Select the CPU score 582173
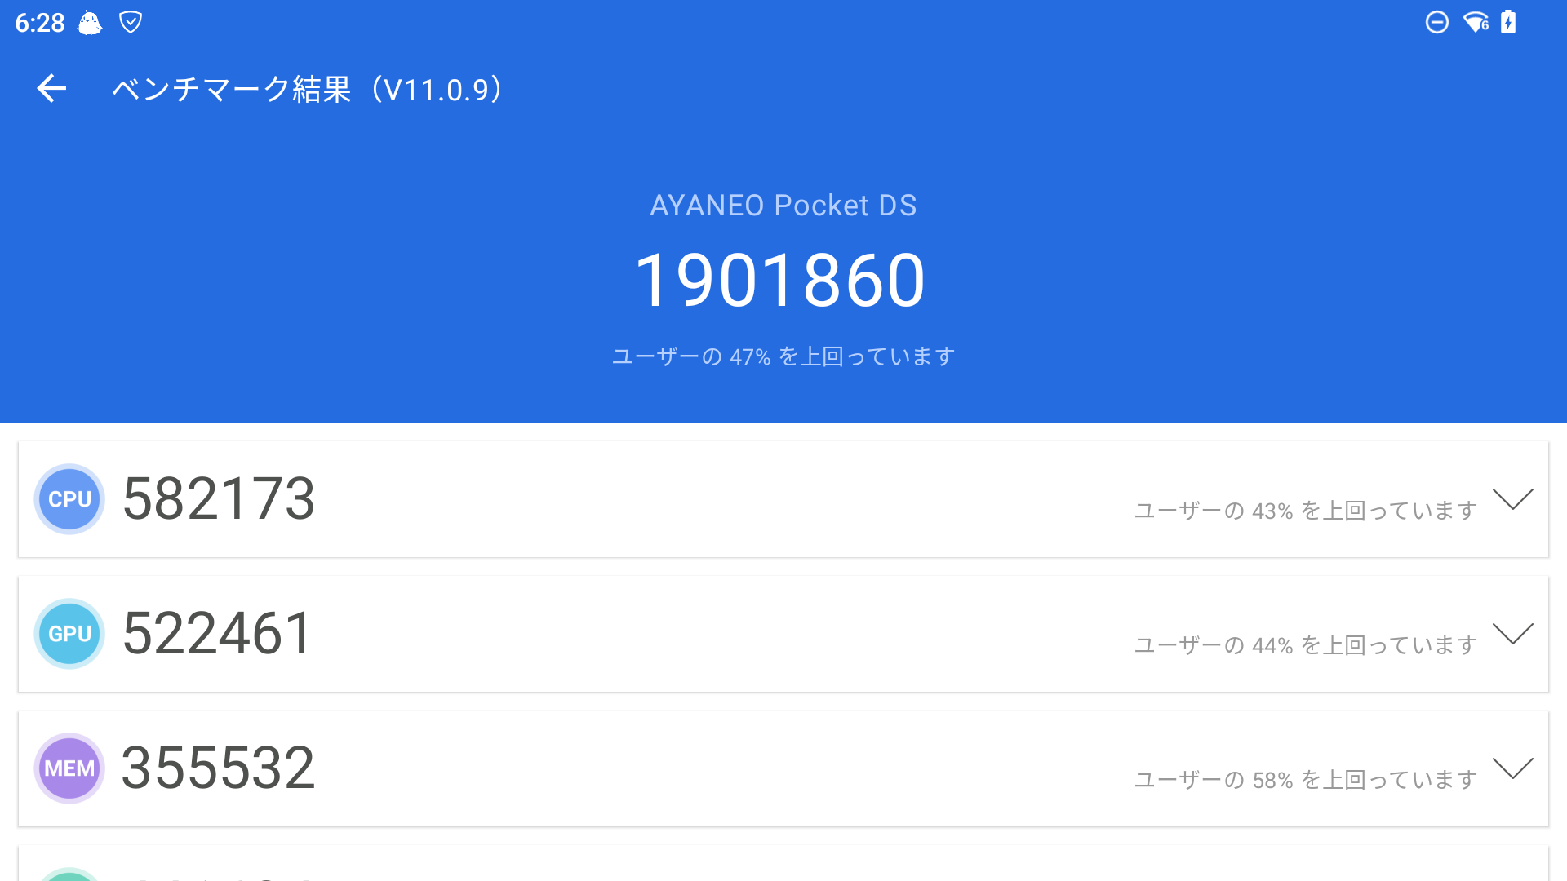The width and height of the screenshot is (1567, 881). click(218, 499)
